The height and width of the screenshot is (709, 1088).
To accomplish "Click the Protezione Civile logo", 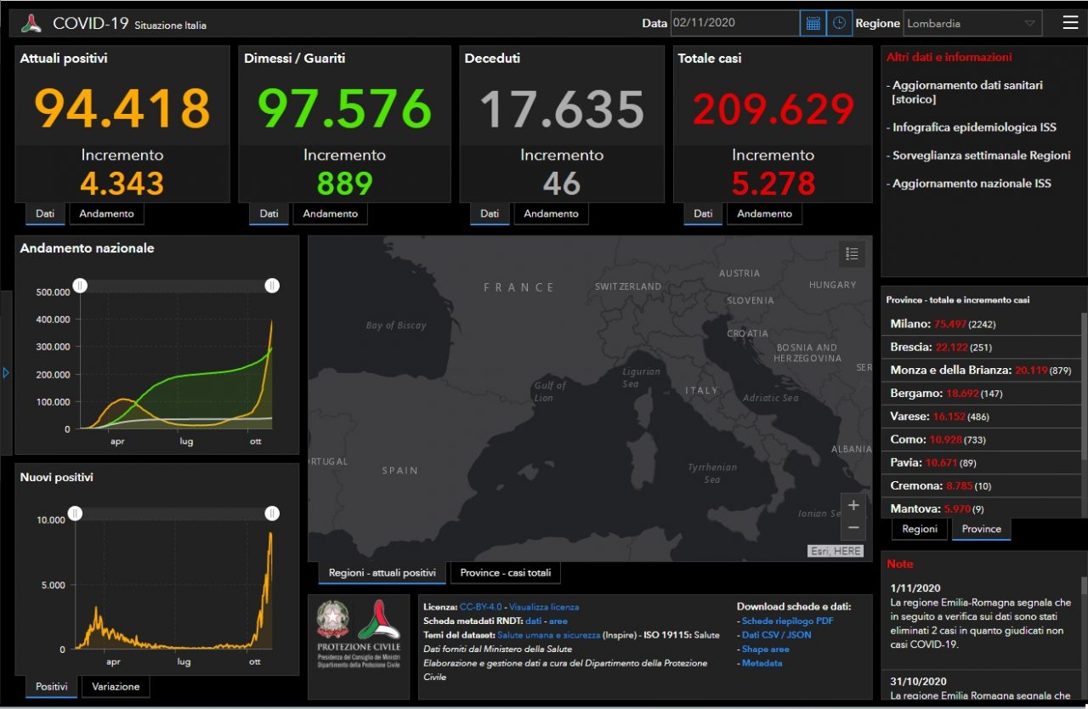I will coord(378,621).
